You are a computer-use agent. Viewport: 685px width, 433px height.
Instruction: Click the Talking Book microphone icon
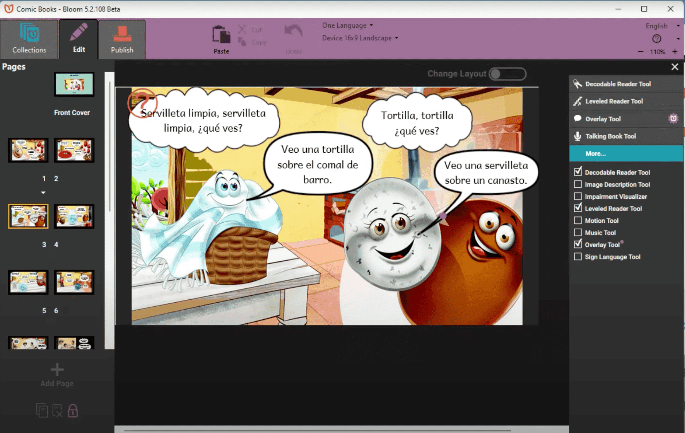click(578, 136)
